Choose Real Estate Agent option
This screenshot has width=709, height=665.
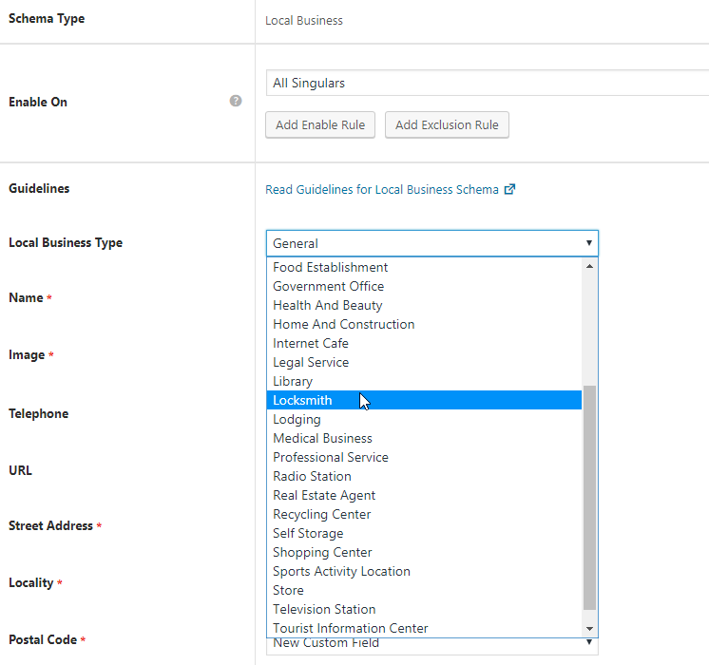(324, 495)
